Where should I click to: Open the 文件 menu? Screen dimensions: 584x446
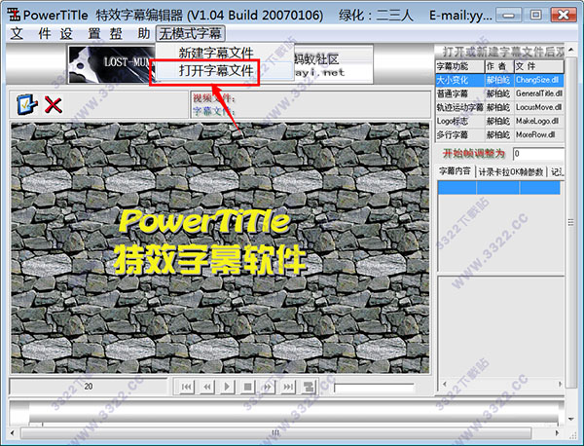click(x=30, y=34)
